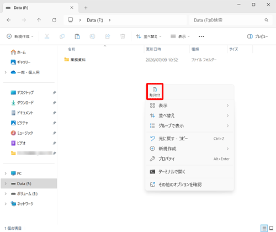Expand the PC tree node
This screenshot has height=232, width=276.
(x=6, y=173)
